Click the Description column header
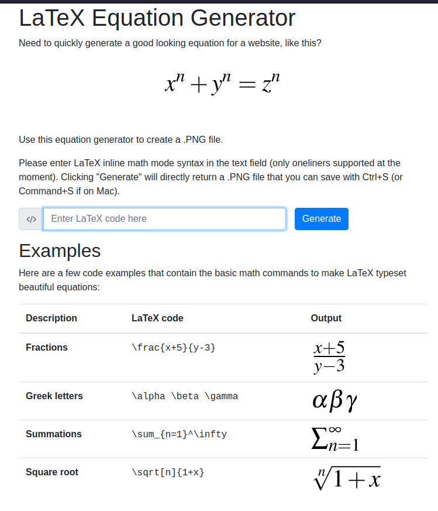This screenshot has height=511, width=438. (x=51, y=318)
